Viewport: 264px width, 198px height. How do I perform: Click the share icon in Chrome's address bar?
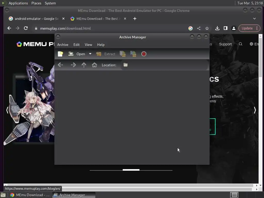199,28
